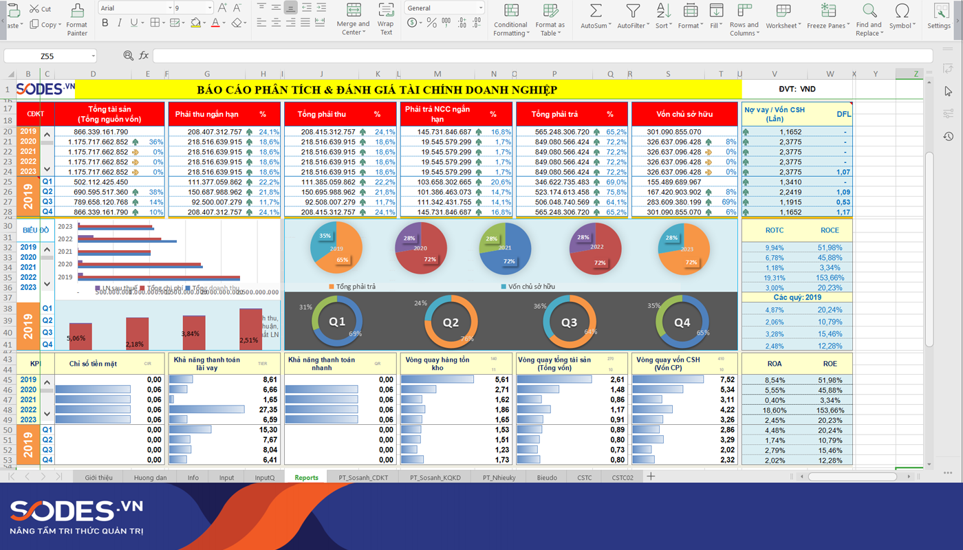
Task: Open the Name Box dropdown showing Z55
Action: [93, 56]
